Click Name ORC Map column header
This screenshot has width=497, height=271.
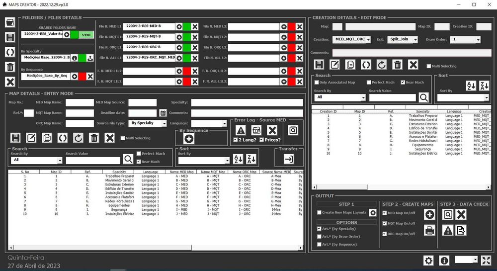(245, 172)
